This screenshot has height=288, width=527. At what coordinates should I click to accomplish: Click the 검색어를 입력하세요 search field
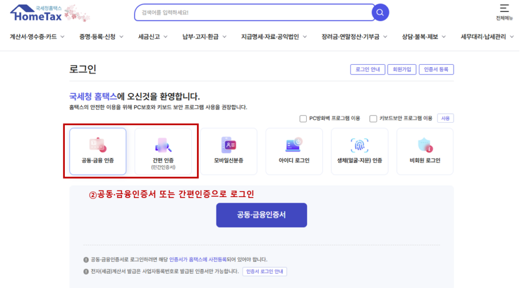(254, 13)
